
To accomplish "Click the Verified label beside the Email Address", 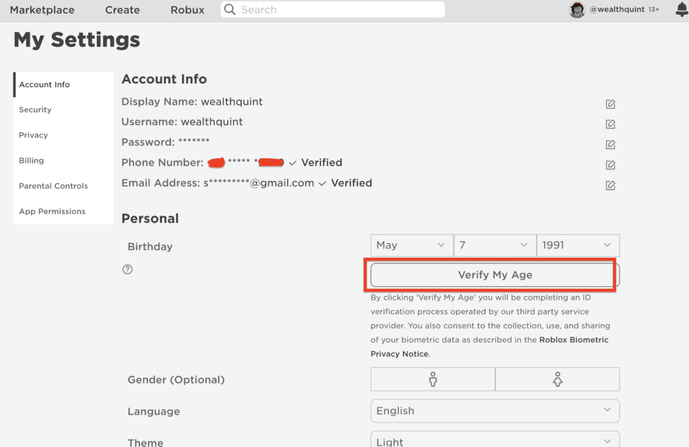I will (x=351, y=183).
